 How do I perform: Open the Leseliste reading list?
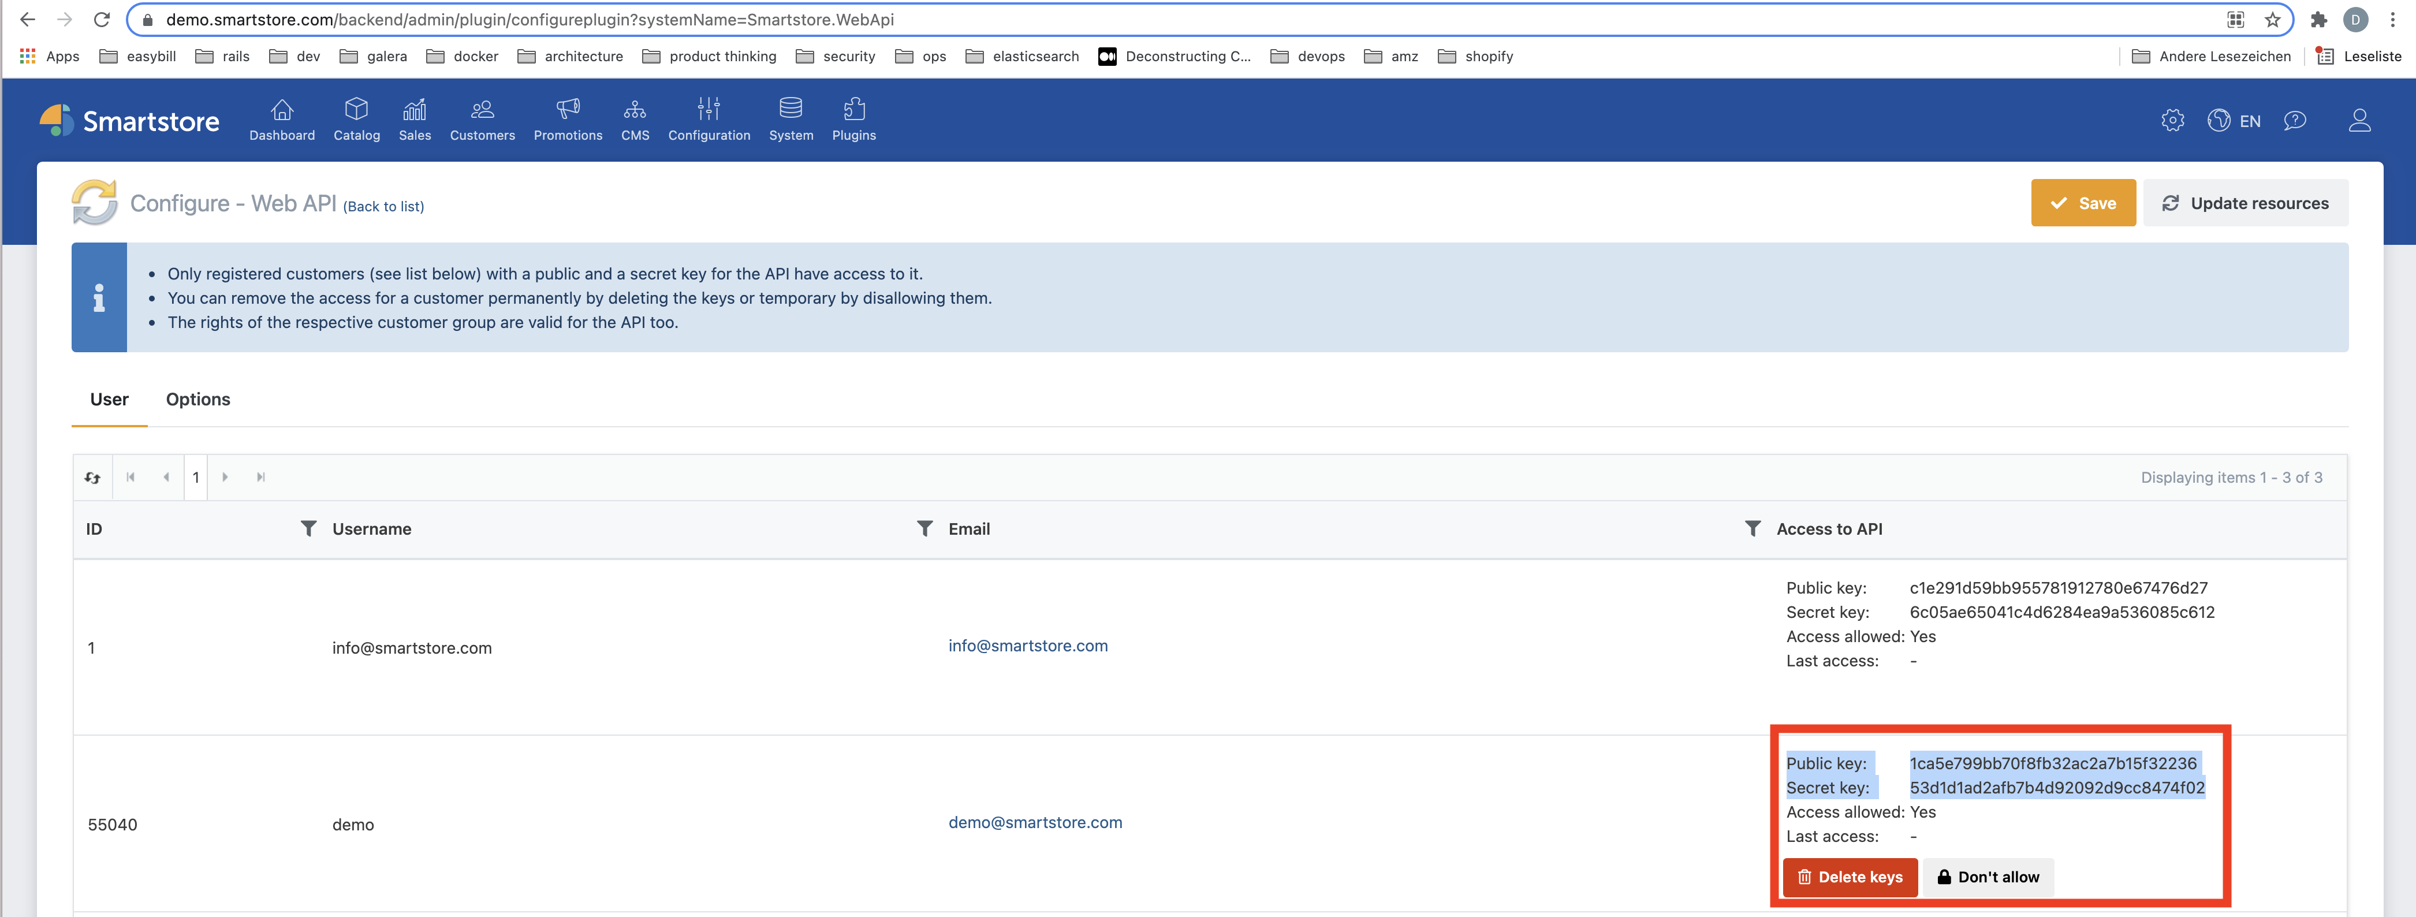pos(2359,56)
